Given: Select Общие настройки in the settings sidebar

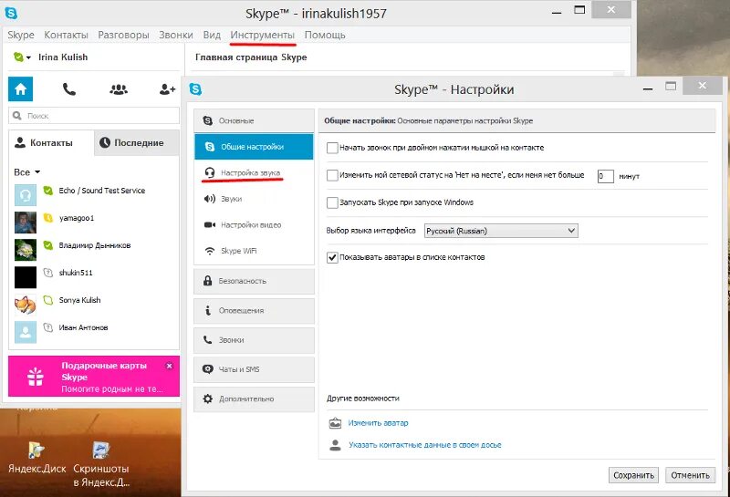Looking at the screenshot, I should (x=254, y=147).
